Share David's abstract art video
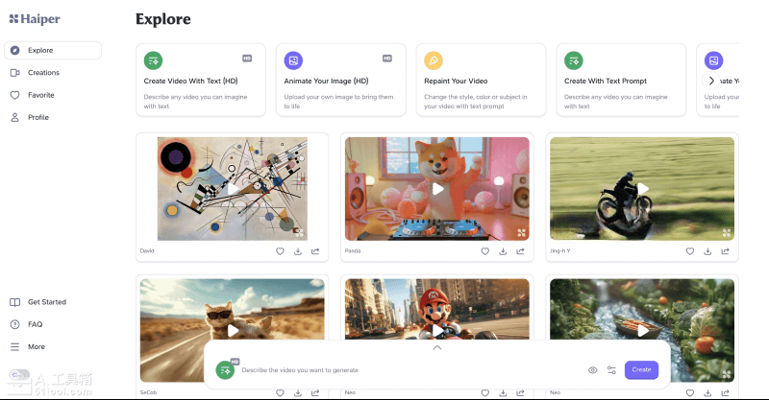The image size is (769, 400). click(x=315, y=251)
